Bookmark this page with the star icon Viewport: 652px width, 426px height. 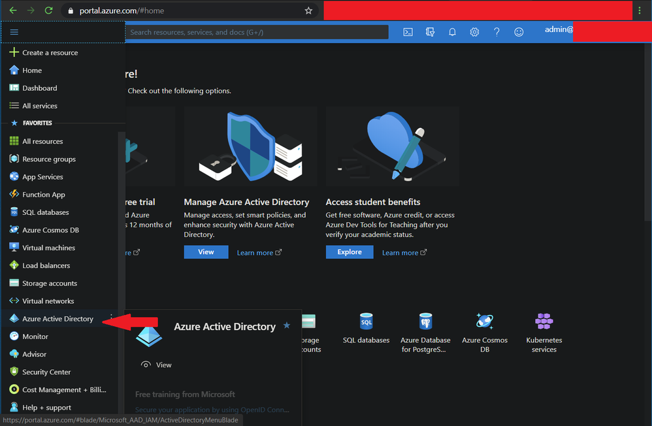[308, 10]
